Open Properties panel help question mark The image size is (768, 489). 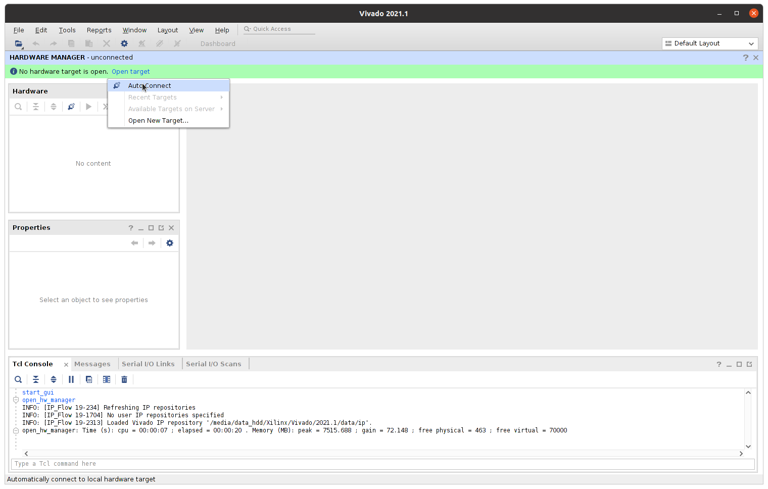tap(131, 228)
